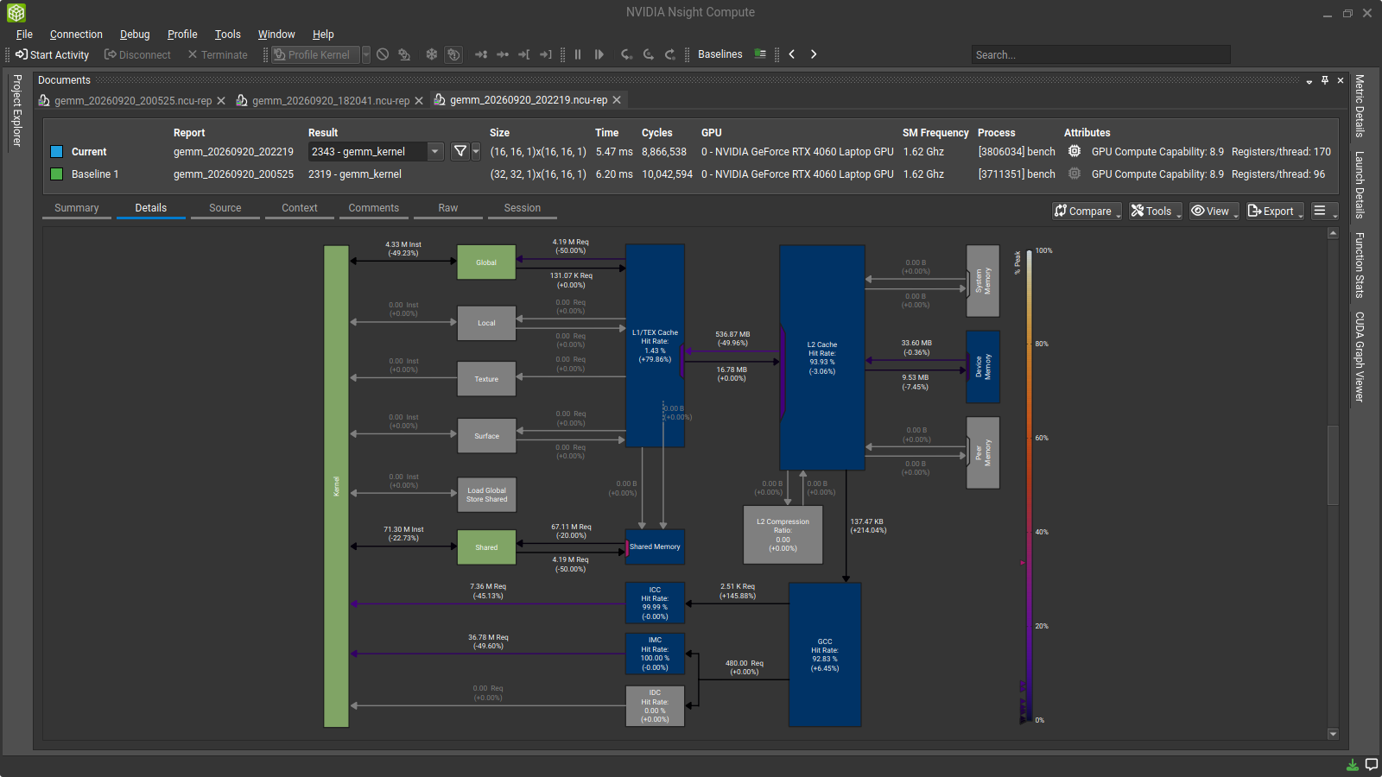Open the Profile Kernel dropdown arrow

366,54
